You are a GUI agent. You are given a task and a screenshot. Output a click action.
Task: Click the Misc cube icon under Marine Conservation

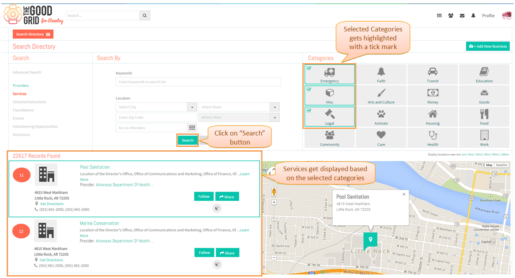(217, 264)
